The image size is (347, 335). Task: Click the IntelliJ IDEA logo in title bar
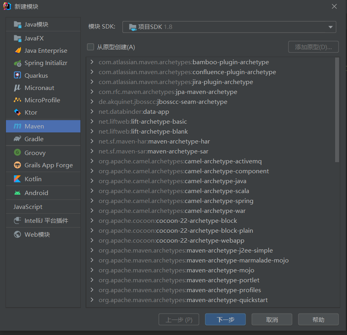pos(7,6)
